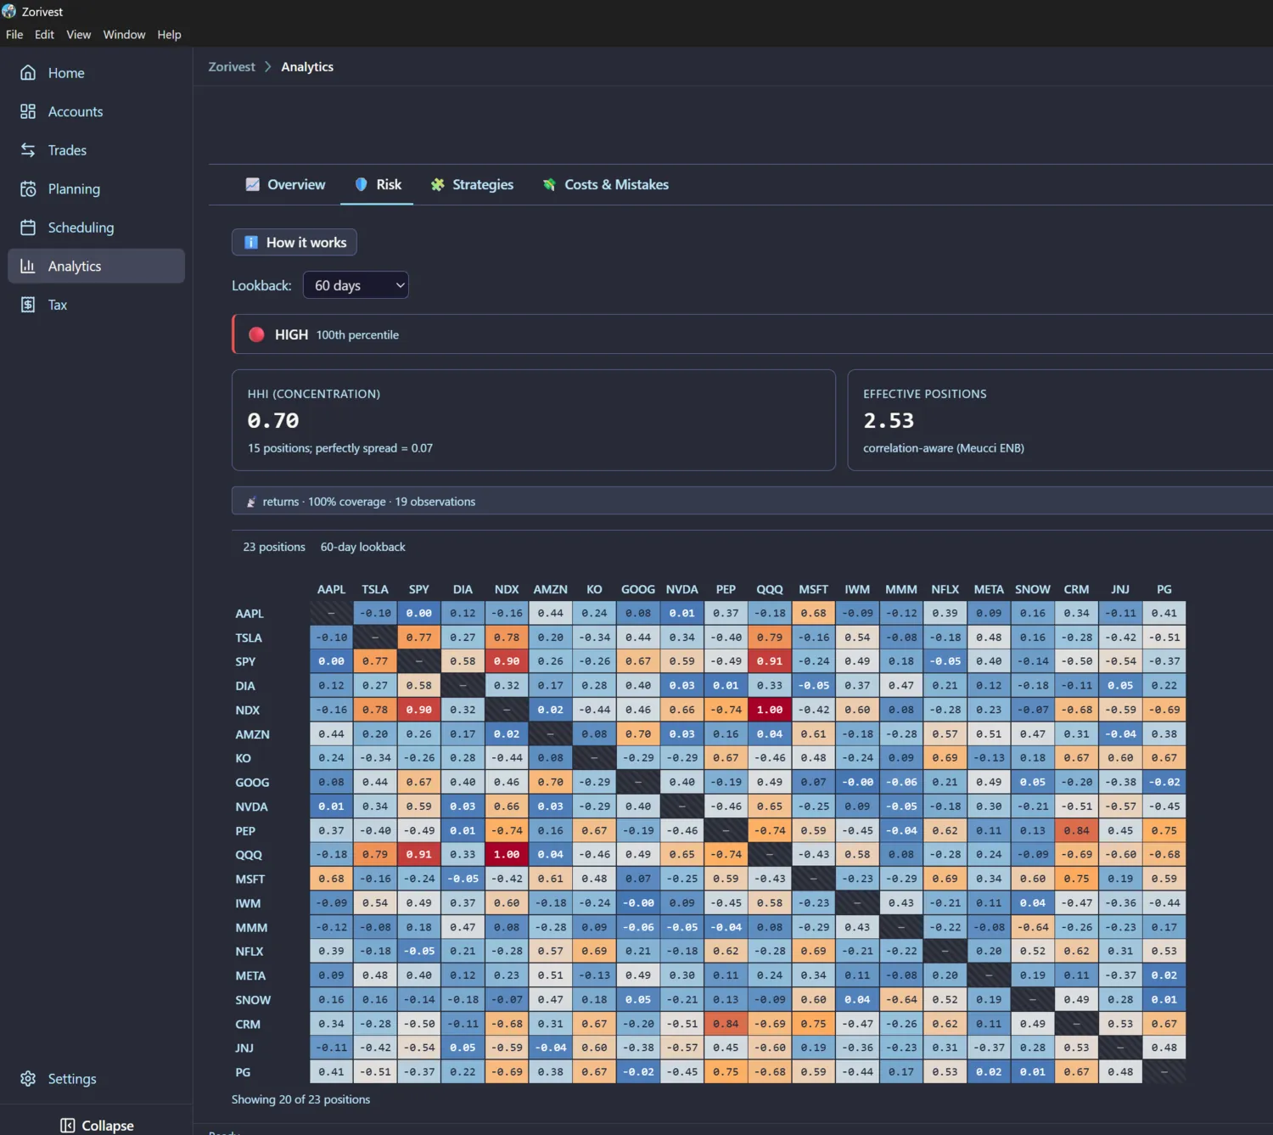1273x1135 pixels.
Task: Click the Collapse sidebar panel icon
Action: click(x=68, y=1126)
